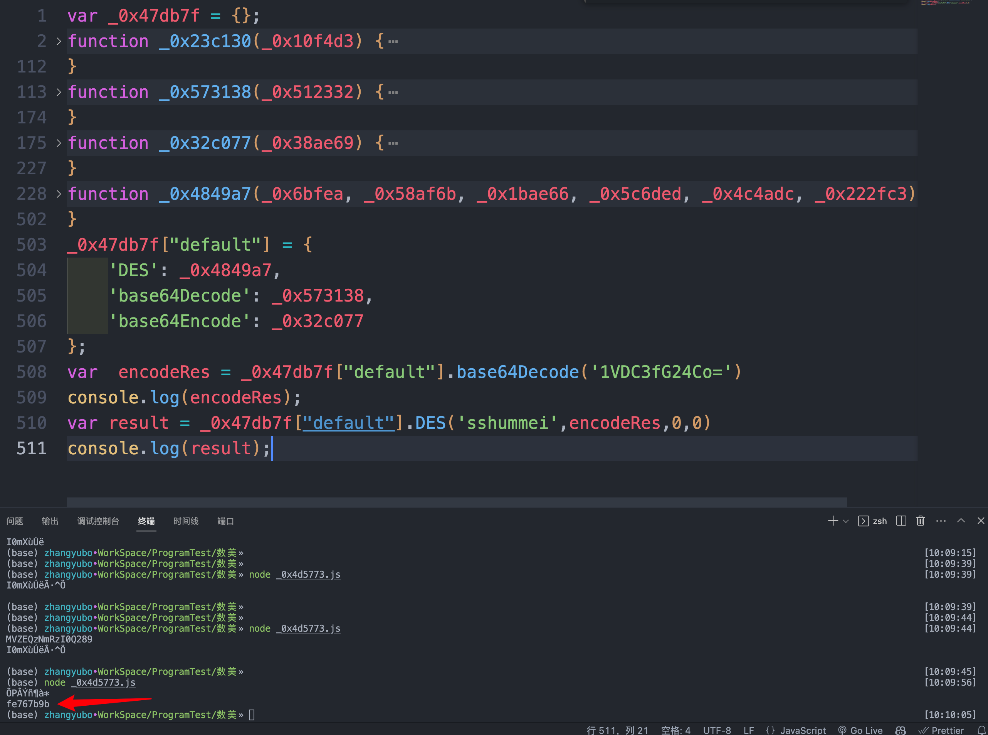The image size is (988, 735).
Task: Expand folded function _0x23c130 on line 2
Action: coord(59,41)
